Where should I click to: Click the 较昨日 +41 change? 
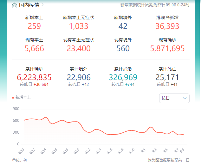[x=167, y=84]
